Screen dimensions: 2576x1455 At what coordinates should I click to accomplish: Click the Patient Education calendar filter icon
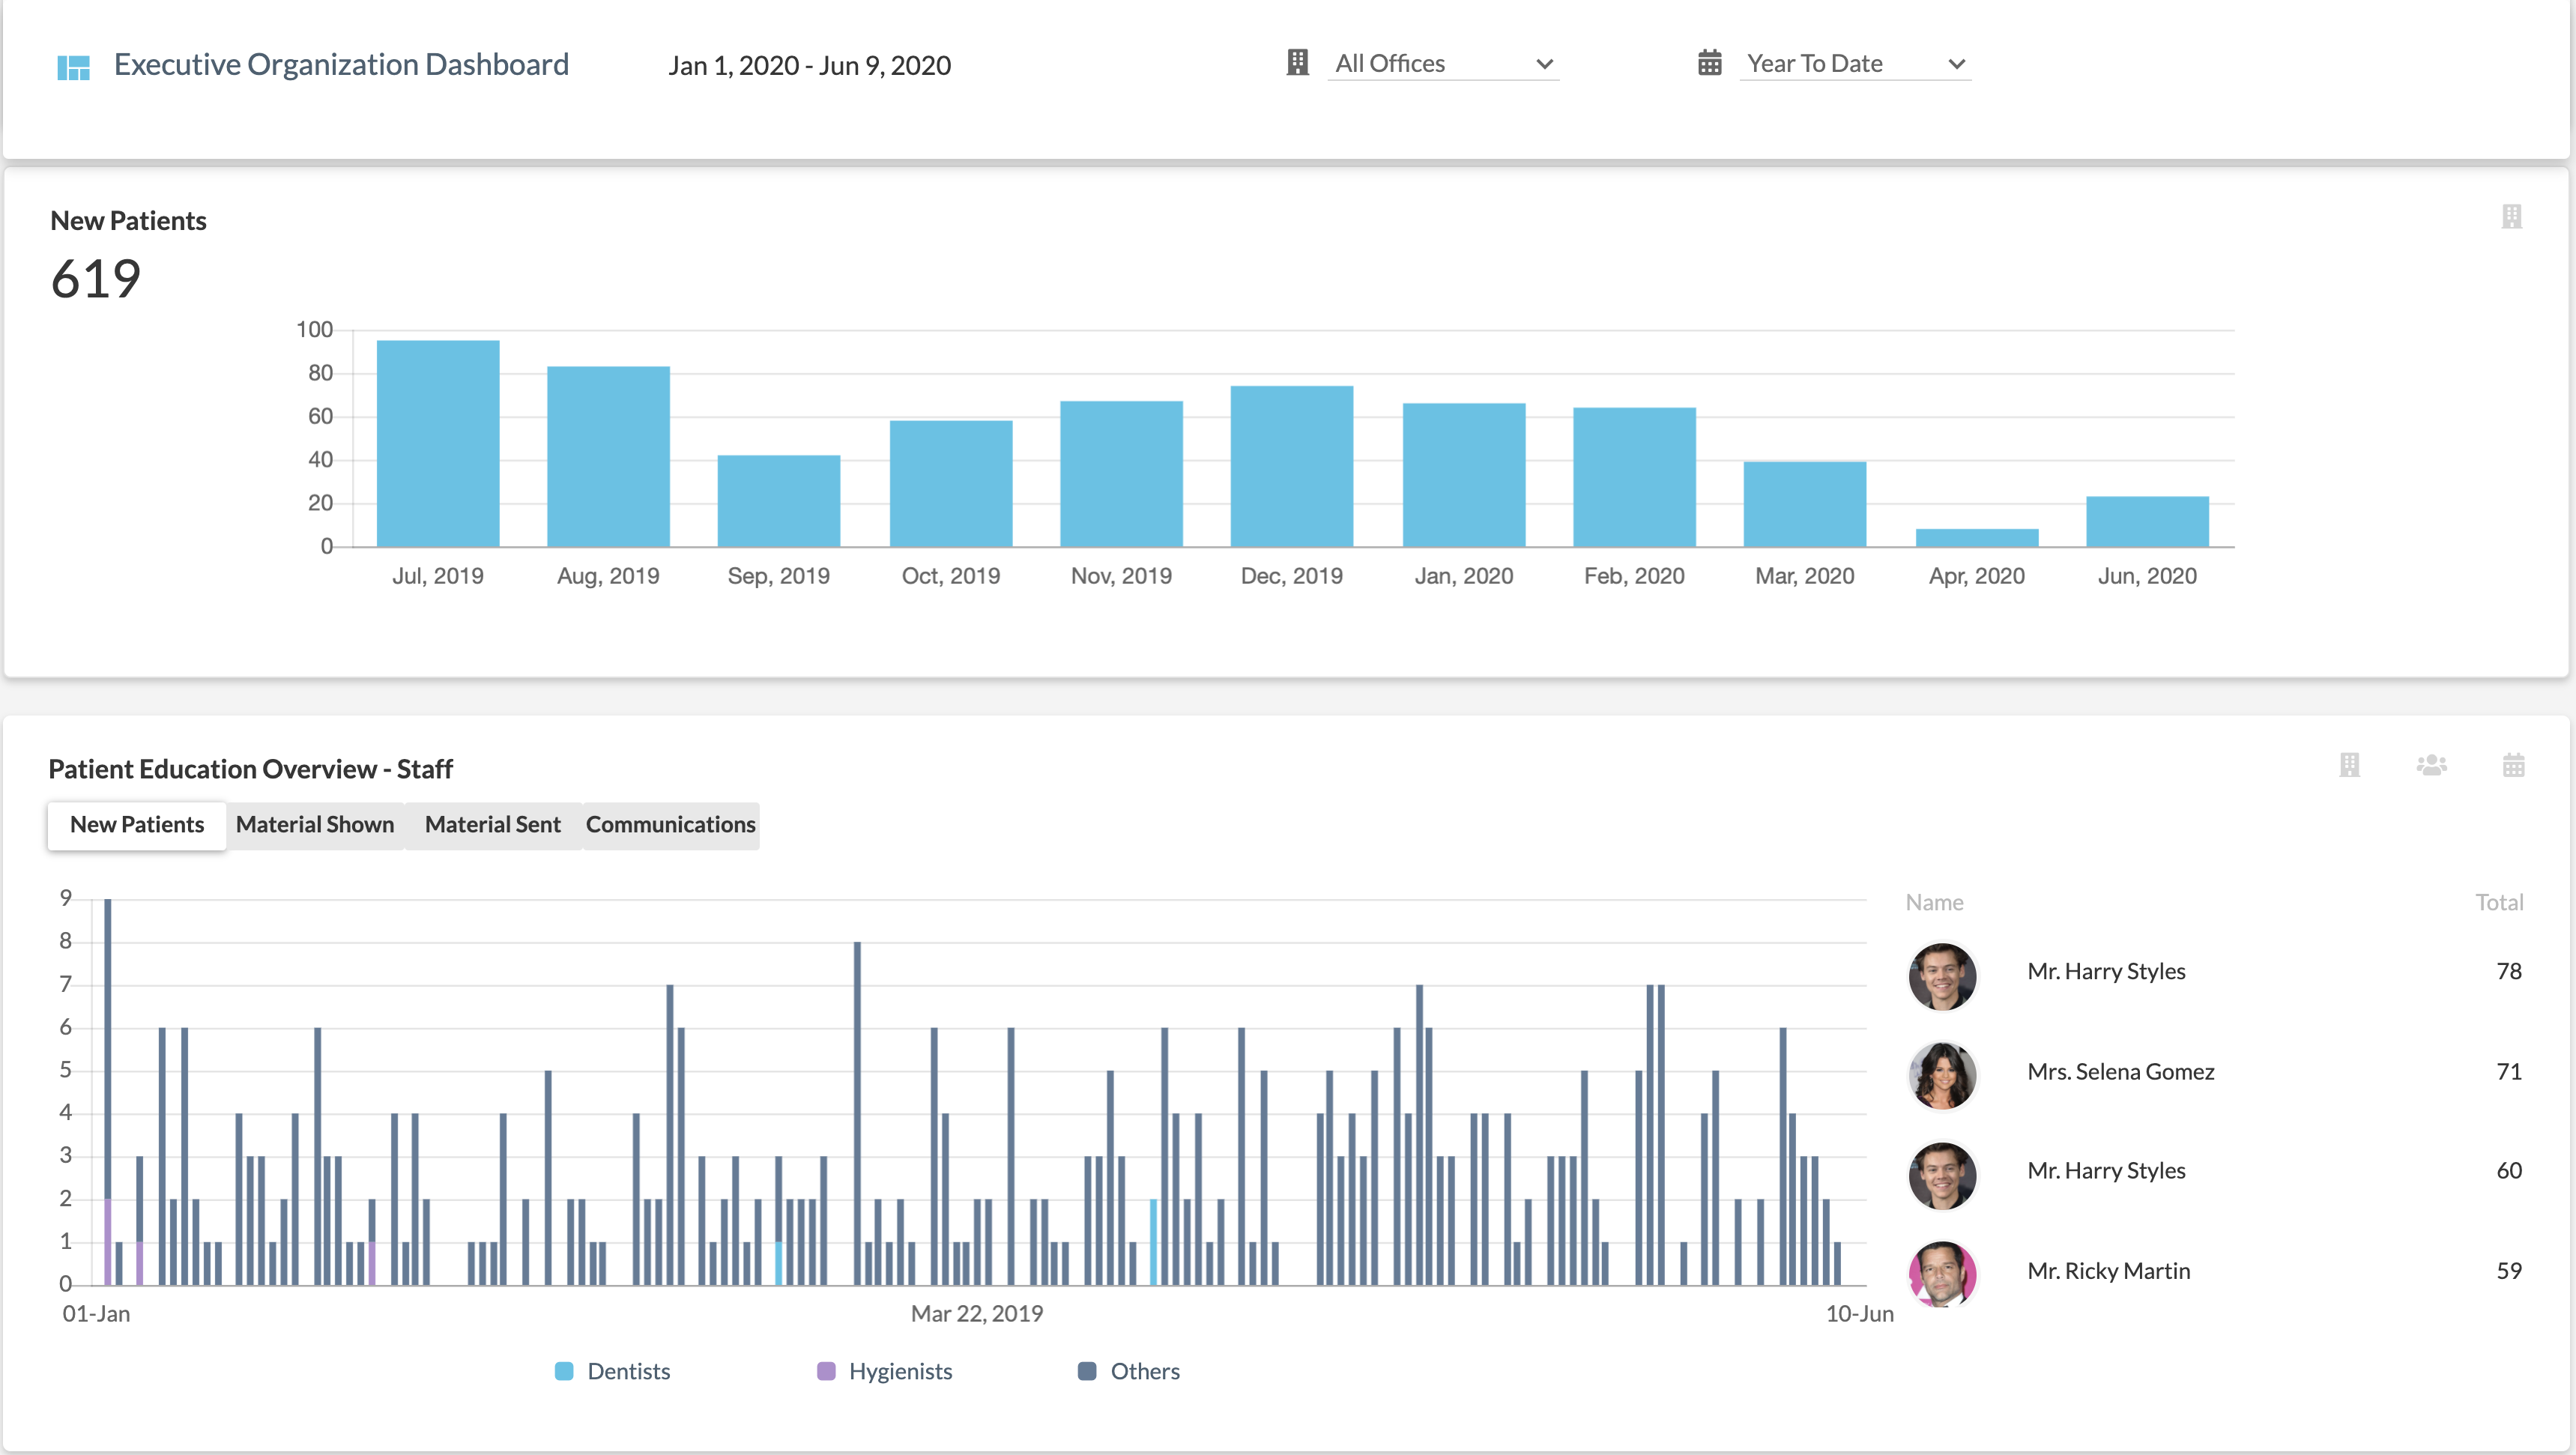point(2513,765)
